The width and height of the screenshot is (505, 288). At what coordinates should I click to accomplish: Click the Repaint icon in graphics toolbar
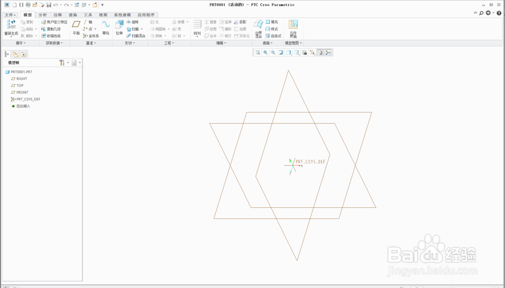(x=281, y=52)
